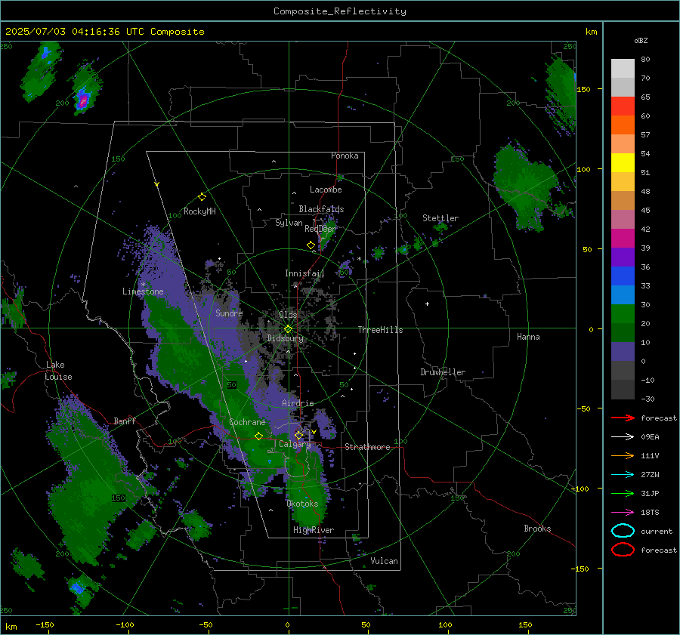The image size is (680, 635).
Task: Click the yellow diamond marker above Calgary
Action: pyautogui.click(x=298, y=435)
